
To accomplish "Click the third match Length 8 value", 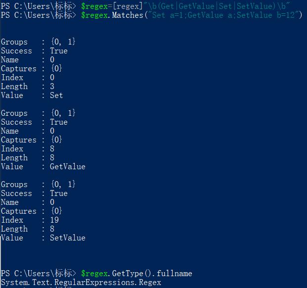I will click(x=52, y=229).
